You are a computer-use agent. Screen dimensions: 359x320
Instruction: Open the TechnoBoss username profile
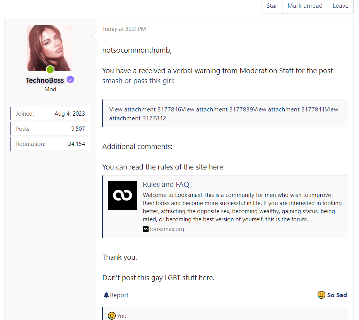(45, 80)
